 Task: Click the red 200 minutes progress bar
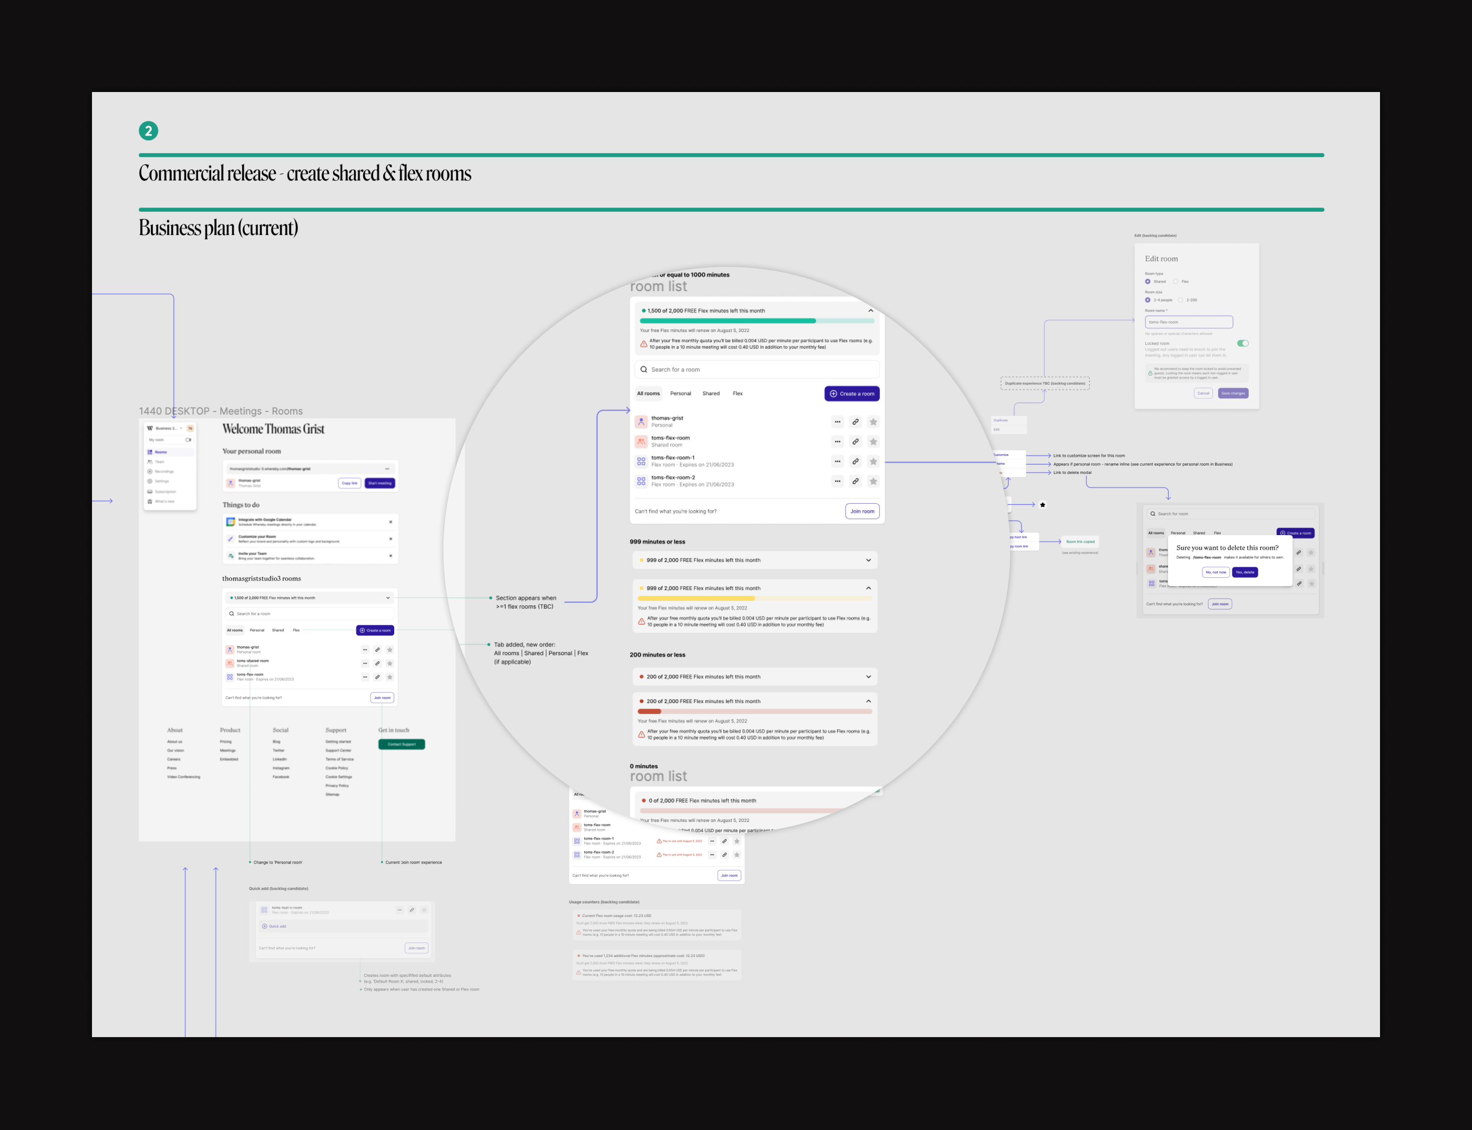754,711
